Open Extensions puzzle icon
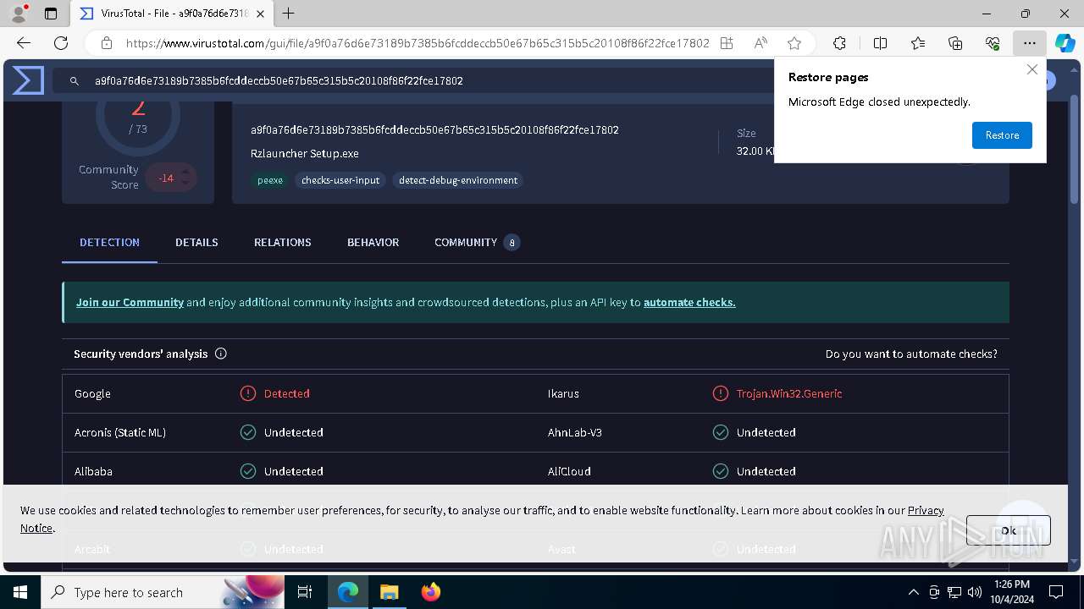This screenshot has width=1084, height=609. [x=839, y=43]
